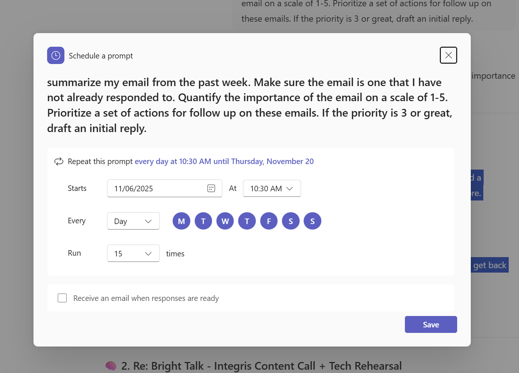Close the Schedule a prompt dialog
Viewport: 519px width, 373px height.
pyautogui.click(x=448, y=55)
